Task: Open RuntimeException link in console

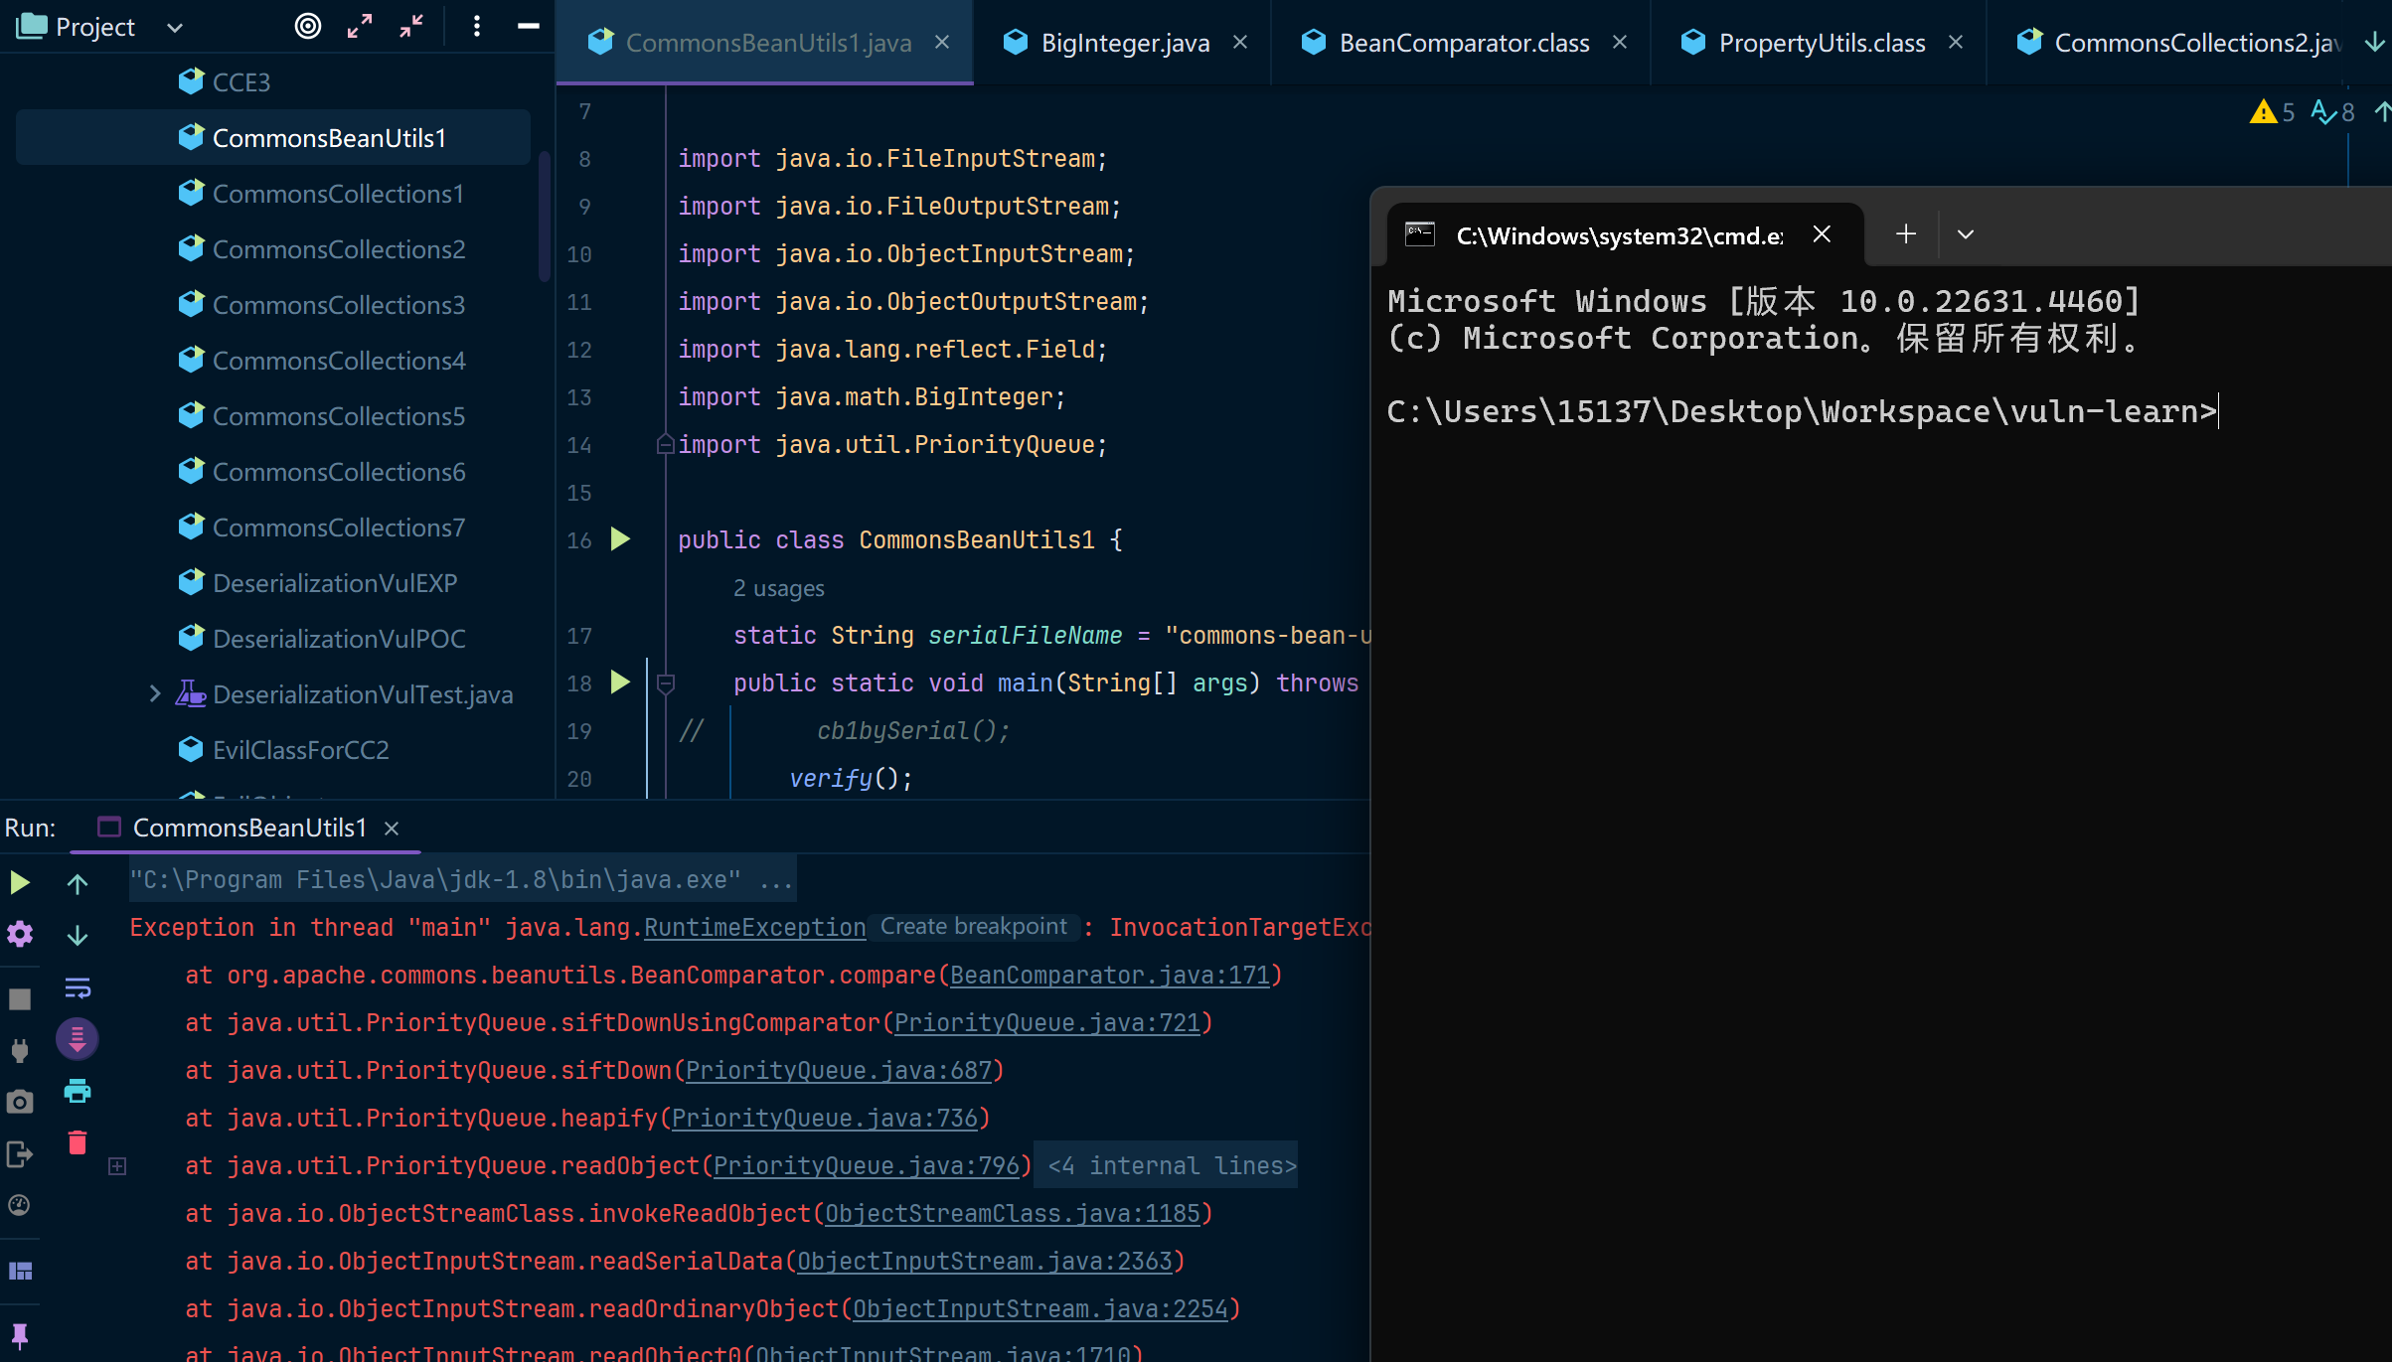Action: point(755,928)
